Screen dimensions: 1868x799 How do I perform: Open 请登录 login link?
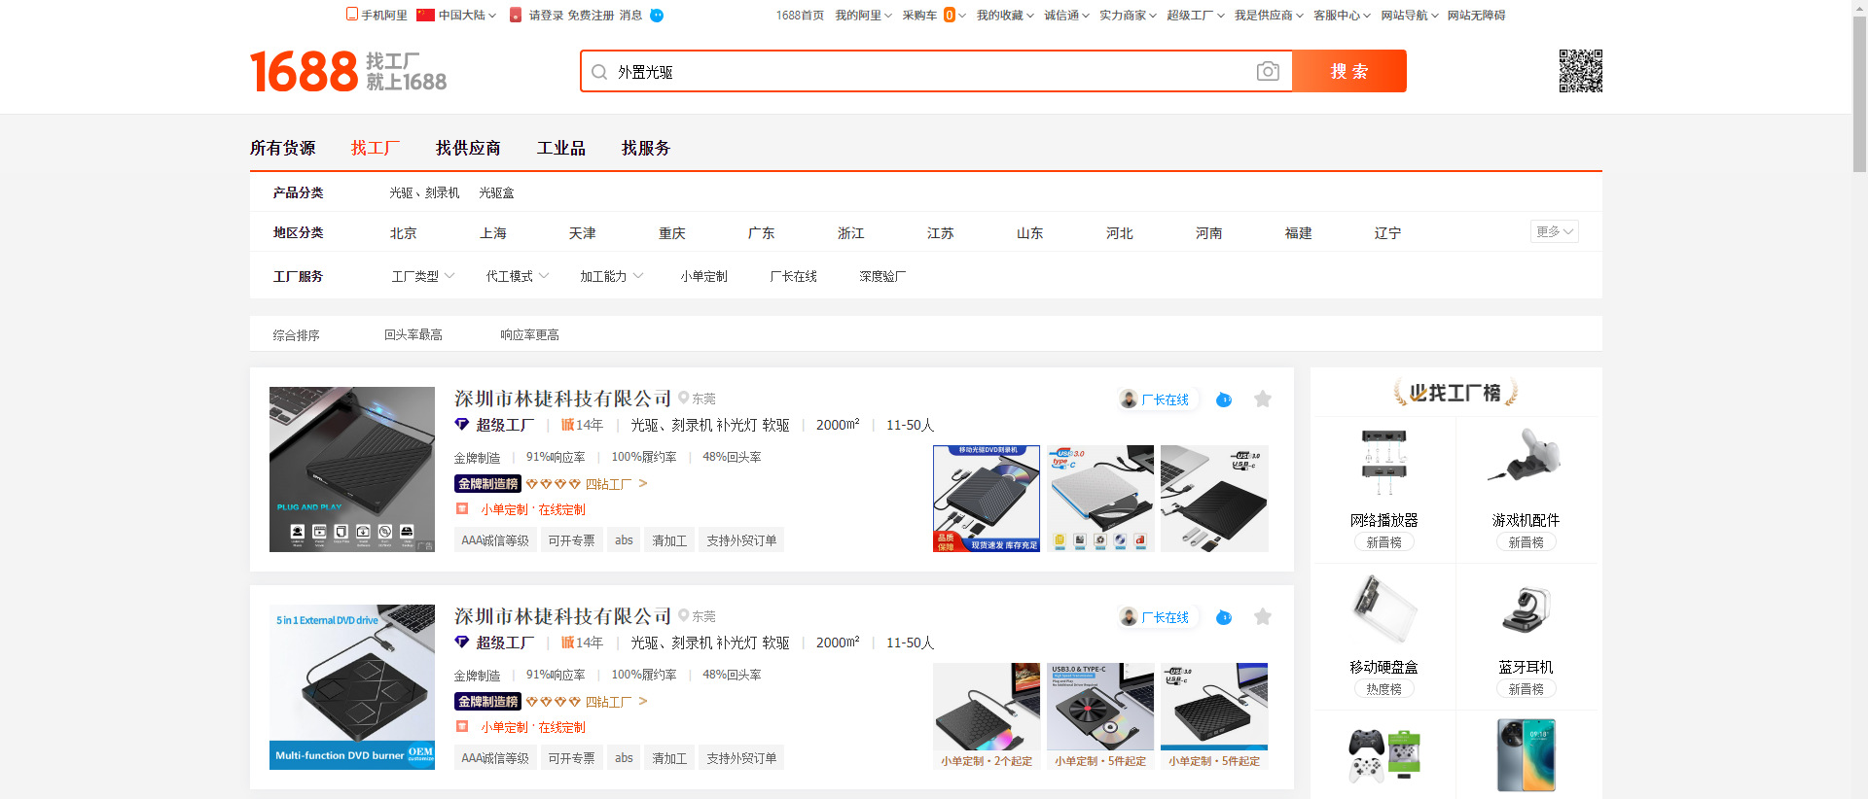click(x=546, y=16)
